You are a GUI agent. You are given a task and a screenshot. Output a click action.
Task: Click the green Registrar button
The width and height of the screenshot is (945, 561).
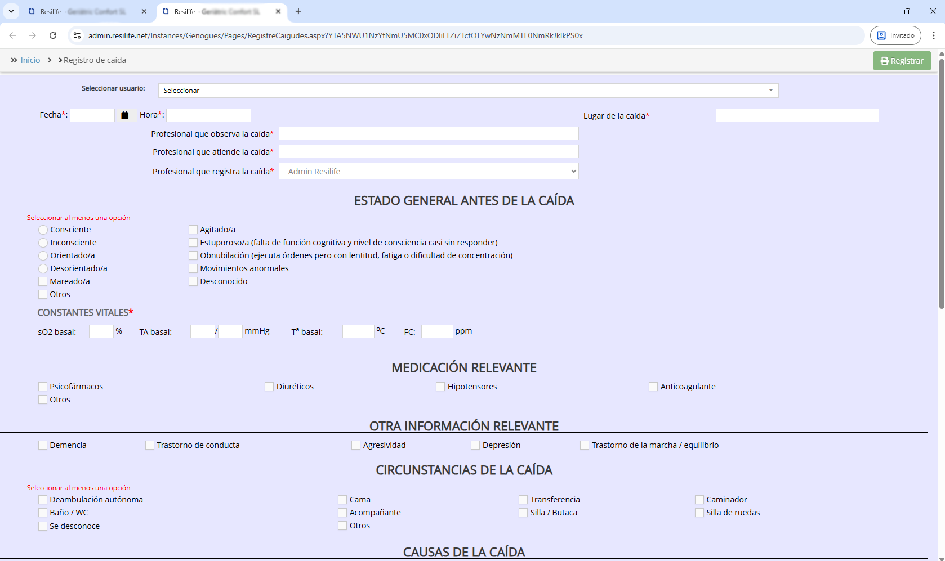[902, 61]
